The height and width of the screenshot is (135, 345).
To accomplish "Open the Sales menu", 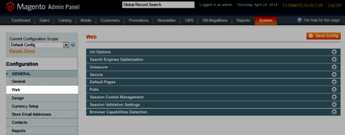I will [44, 20].
